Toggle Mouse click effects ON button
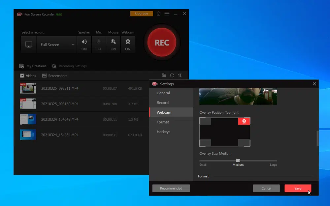Image resolution: width=330 pixels, height=206 pixels. coord(113,44)
